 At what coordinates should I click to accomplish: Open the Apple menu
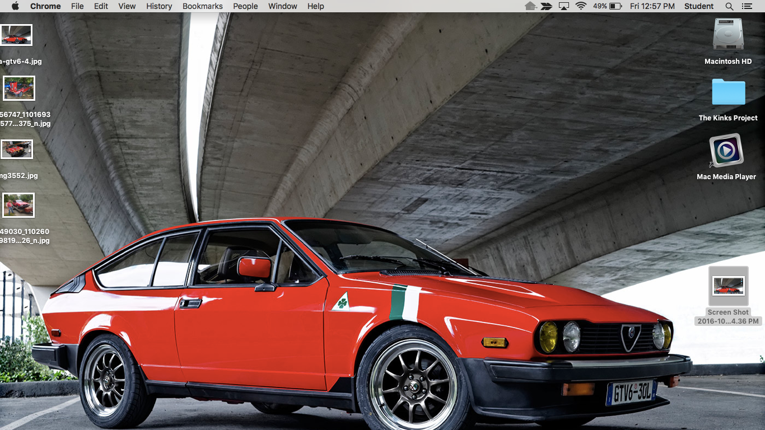pos(15,6)
